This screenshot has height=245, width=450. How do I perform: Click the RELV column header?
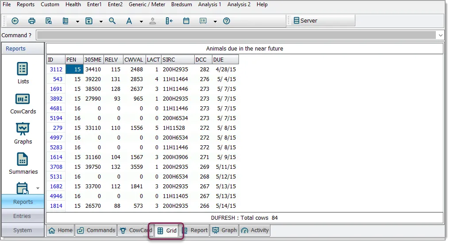[x=113, y=60]
